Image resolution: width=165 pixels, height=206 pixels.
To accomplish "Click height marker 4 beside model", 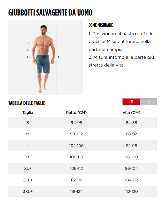I will click(x=58, y=57).
